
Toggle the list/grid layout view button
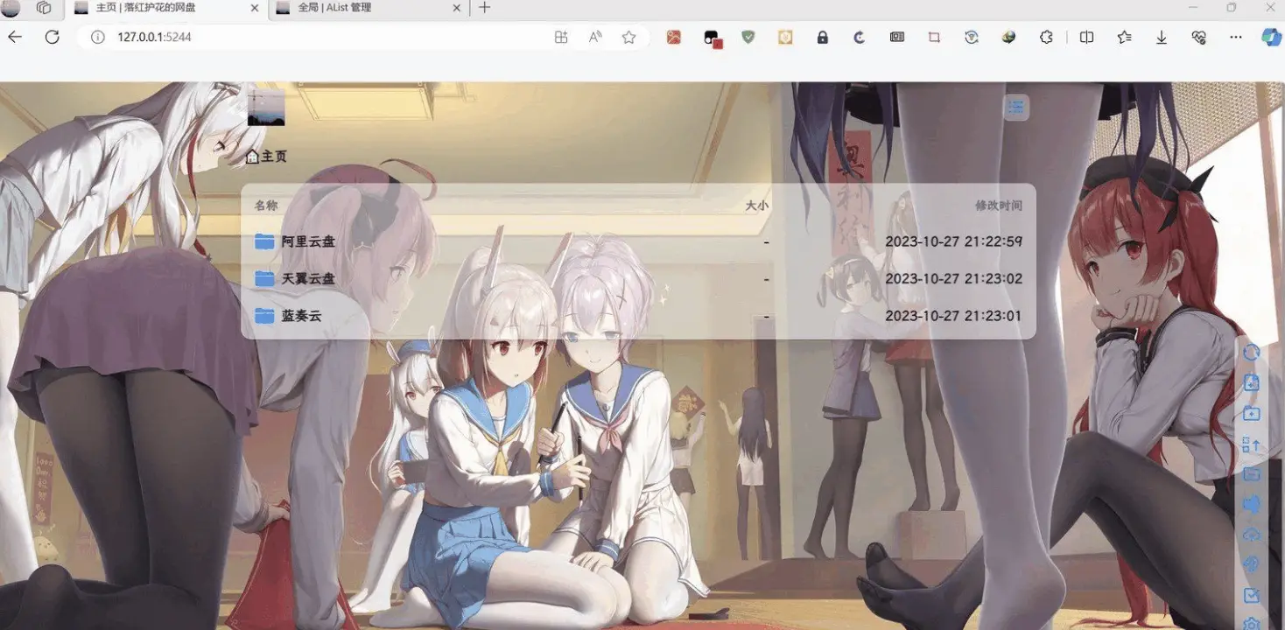click(x=1015, y=107)
